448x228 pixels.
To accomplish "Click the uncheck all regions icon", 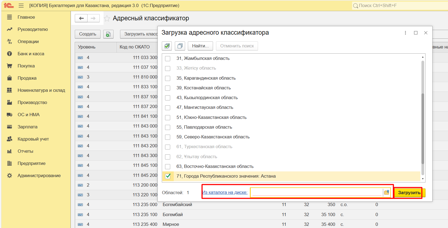I will coord(180,46).
